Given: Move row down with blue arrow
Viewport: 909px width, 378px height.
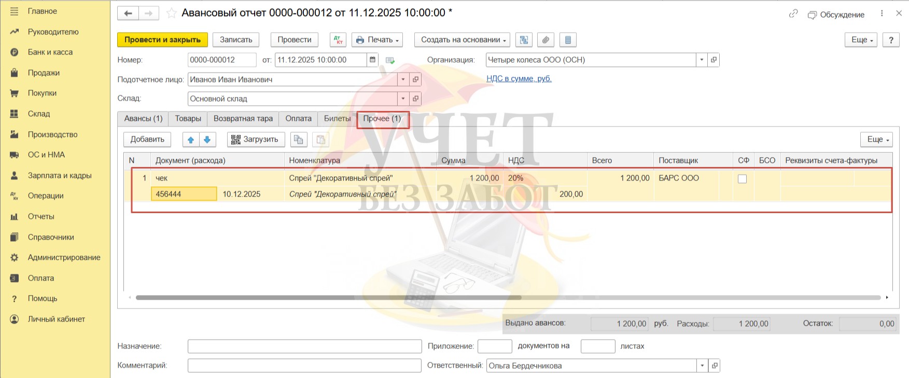Looking at the screenshot, I should pos(207,139).
